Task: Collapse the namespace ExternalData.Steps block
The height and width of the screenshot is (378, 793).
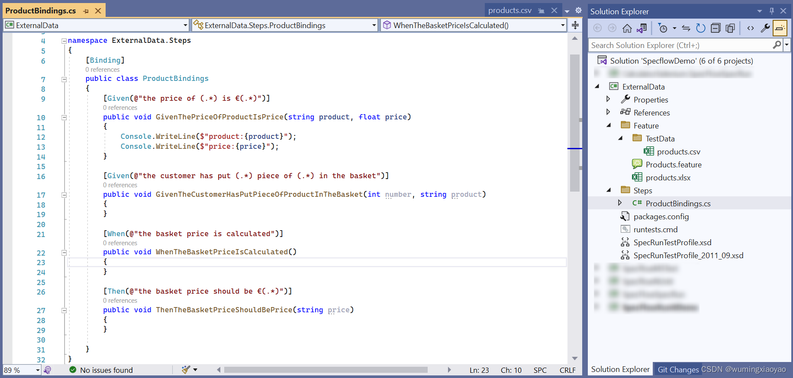Action: click(x=64, y=41)
